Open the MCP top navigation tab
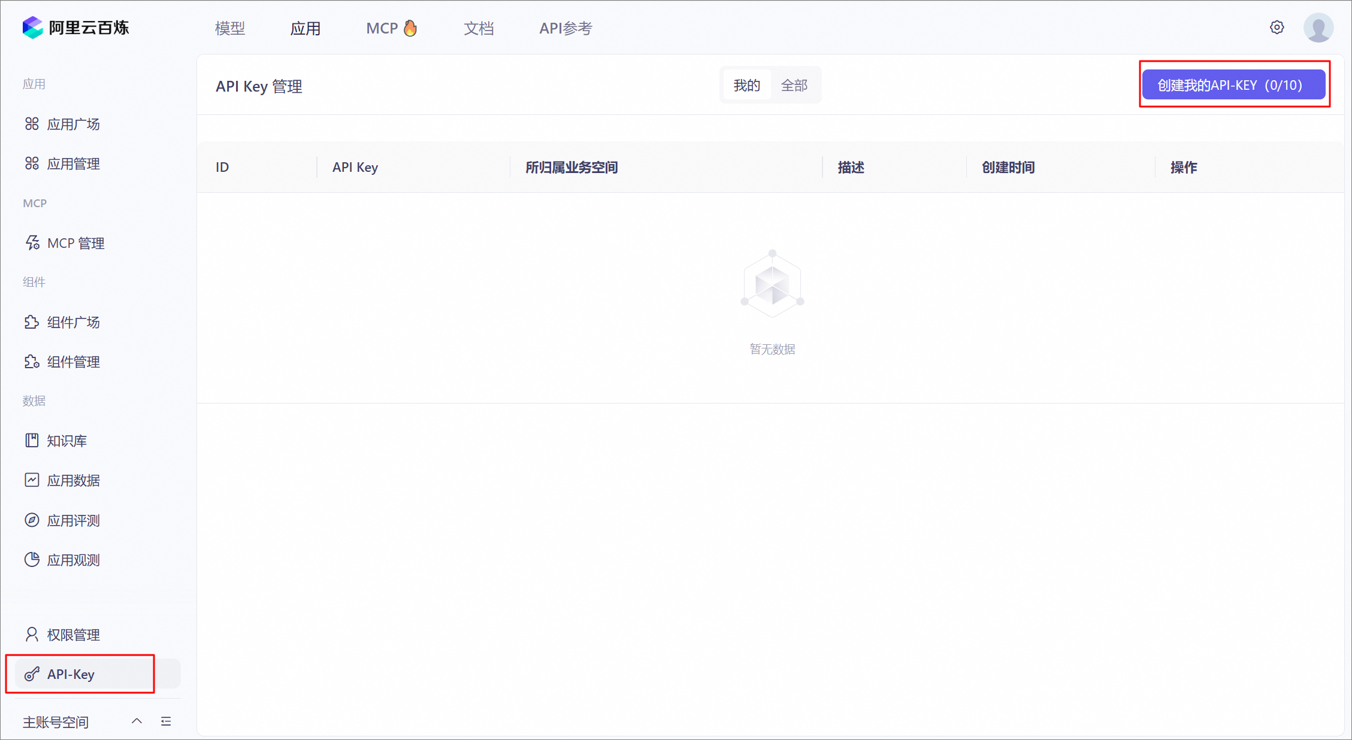Viewport: 1352px width, 740px height. tap(391, 28)
